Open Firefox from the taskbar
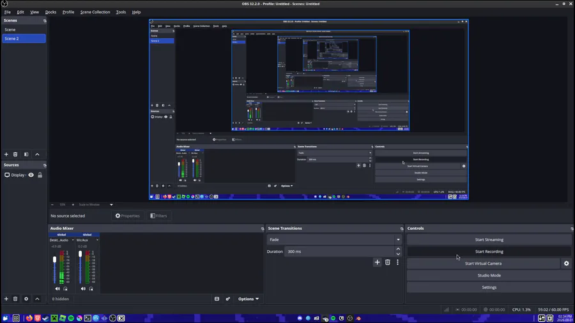575x323 pixels. pyautogui.click(x=29, y=319)
